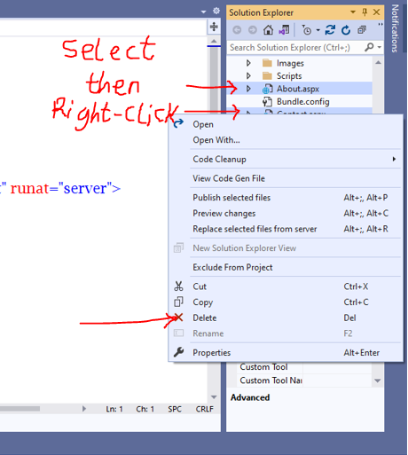Click the disabled Rename entry

[286, 333]
